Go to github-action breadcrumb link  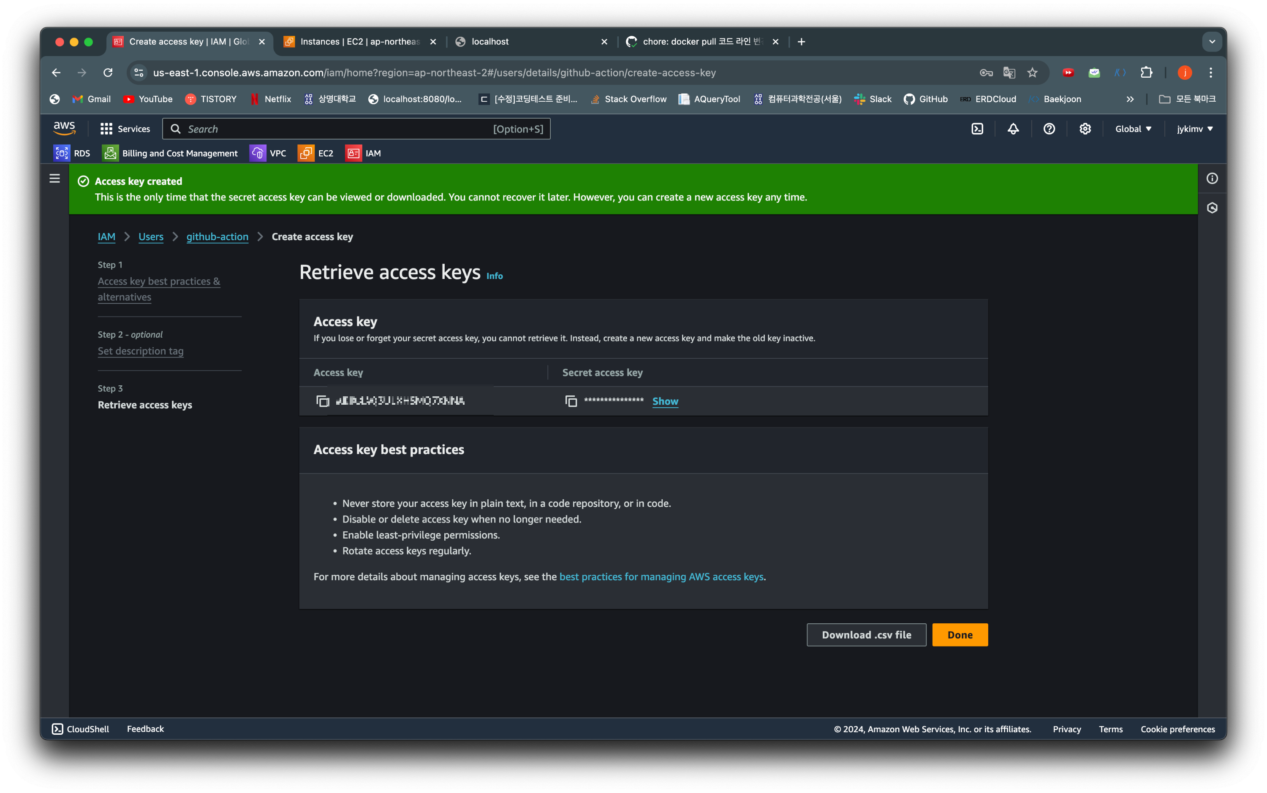click(x=217, y=236)
